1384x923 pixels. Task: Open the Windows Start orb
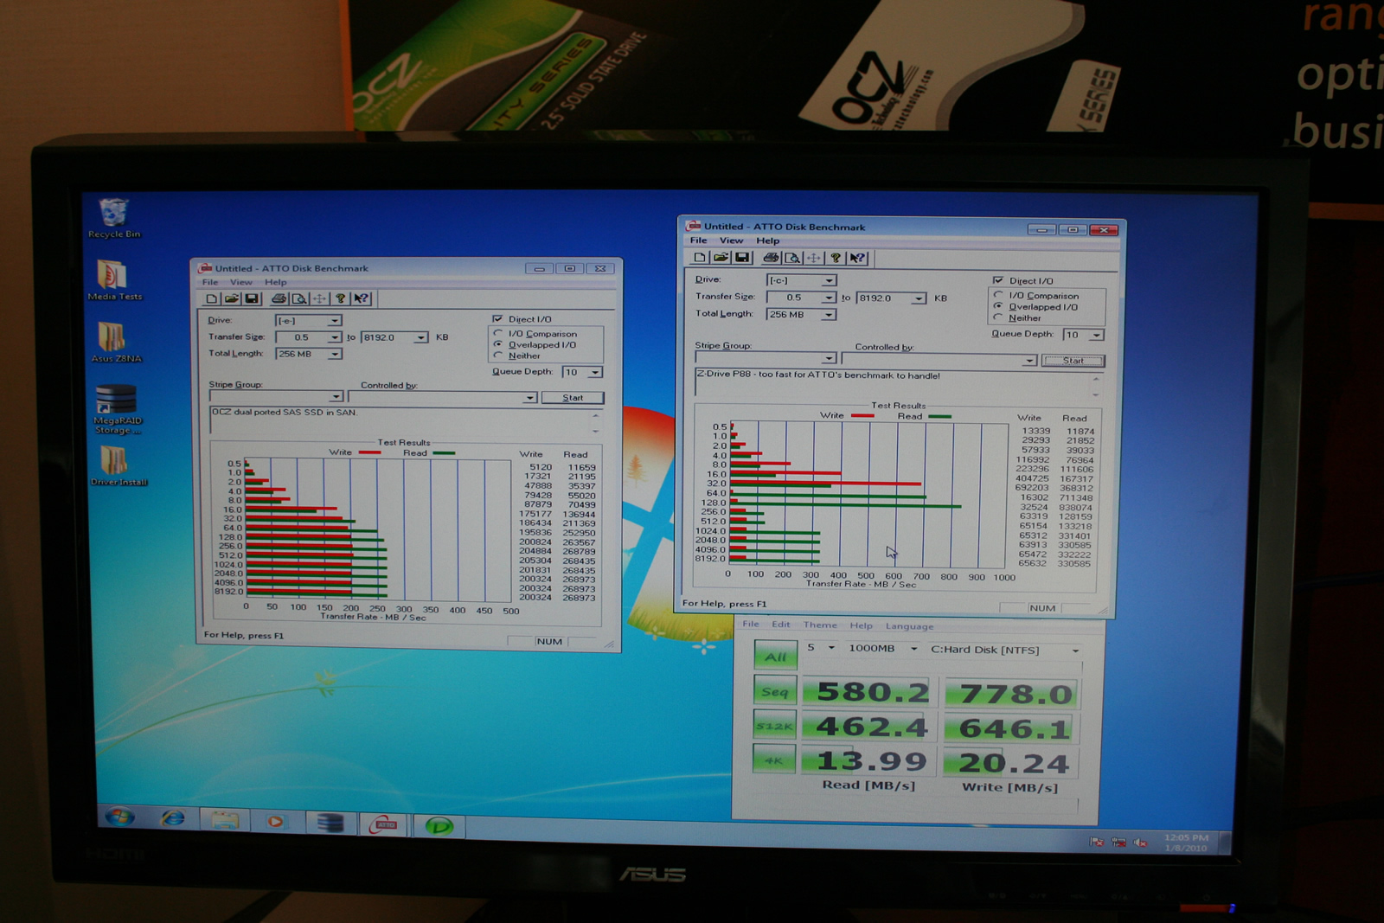119,817
